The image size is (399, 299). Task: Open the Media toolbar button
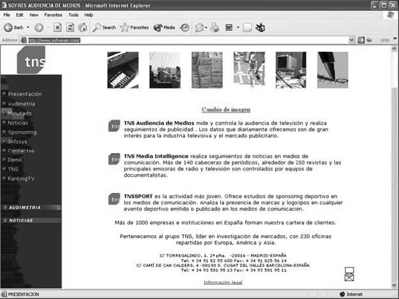tap(165, 28)
